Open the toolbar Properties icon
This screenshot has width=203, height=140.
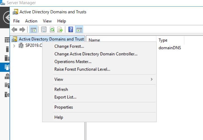(x=44, y=30)
